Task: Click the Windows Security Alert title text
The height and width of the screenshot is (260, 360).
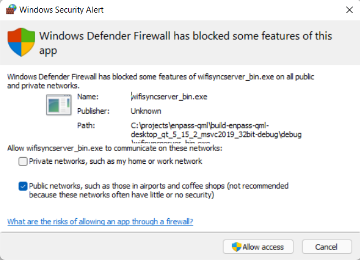Action: [61, 10]
